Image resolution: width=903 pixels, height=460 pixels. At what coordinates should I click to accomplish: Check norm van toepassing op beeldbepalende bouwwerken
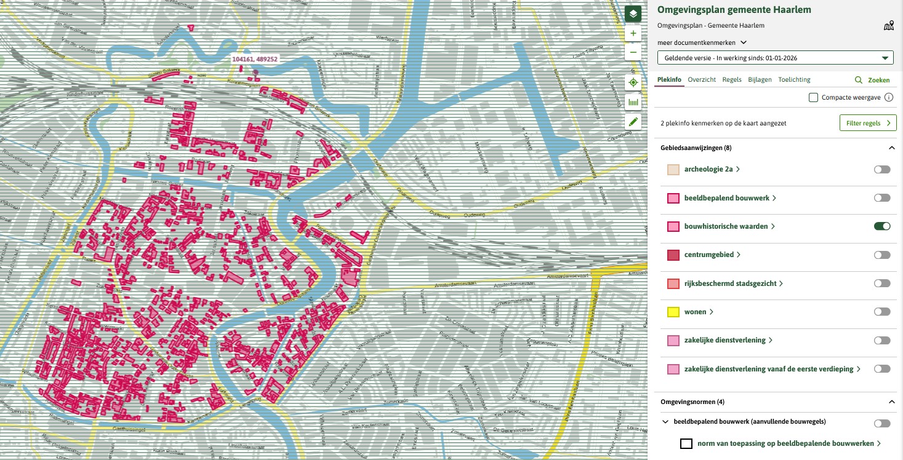(686, 443)
